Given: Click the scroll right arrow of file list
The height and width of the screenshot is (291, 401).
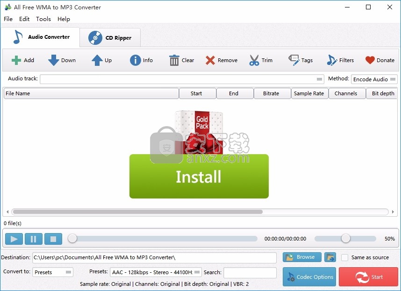Looking at the screenshot, I should pos(393,212).
